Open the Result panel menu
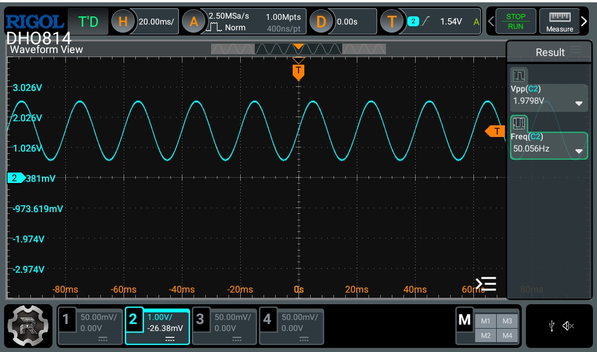The height and width of the screenshot is (352, 597). click(575, 51)
